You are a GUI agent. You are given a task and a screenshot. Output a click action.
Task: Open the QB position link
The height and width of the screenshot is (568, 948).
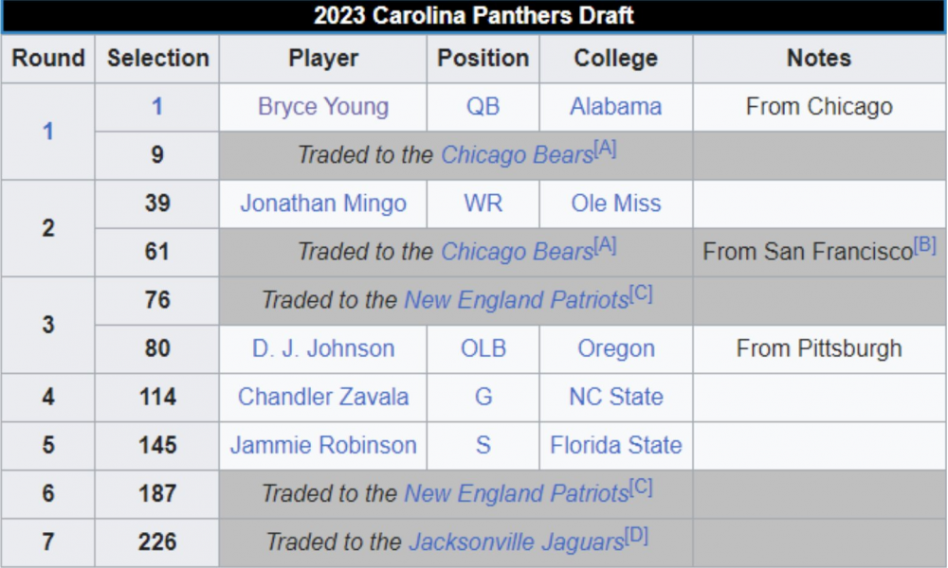point(483,107)
